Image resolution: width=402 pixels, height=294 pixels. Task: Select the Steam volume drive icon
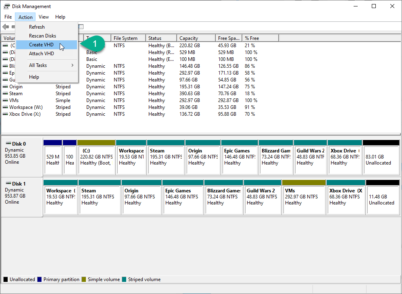(x=5, y=94)
